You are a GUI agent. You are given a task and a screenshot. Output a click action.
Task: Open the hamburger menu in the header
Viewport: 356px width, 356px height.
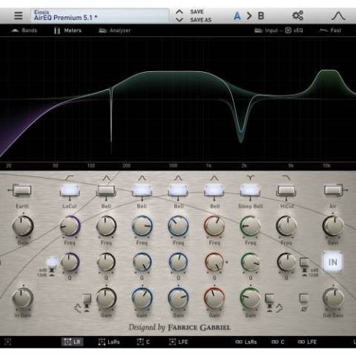pos(19,16)
